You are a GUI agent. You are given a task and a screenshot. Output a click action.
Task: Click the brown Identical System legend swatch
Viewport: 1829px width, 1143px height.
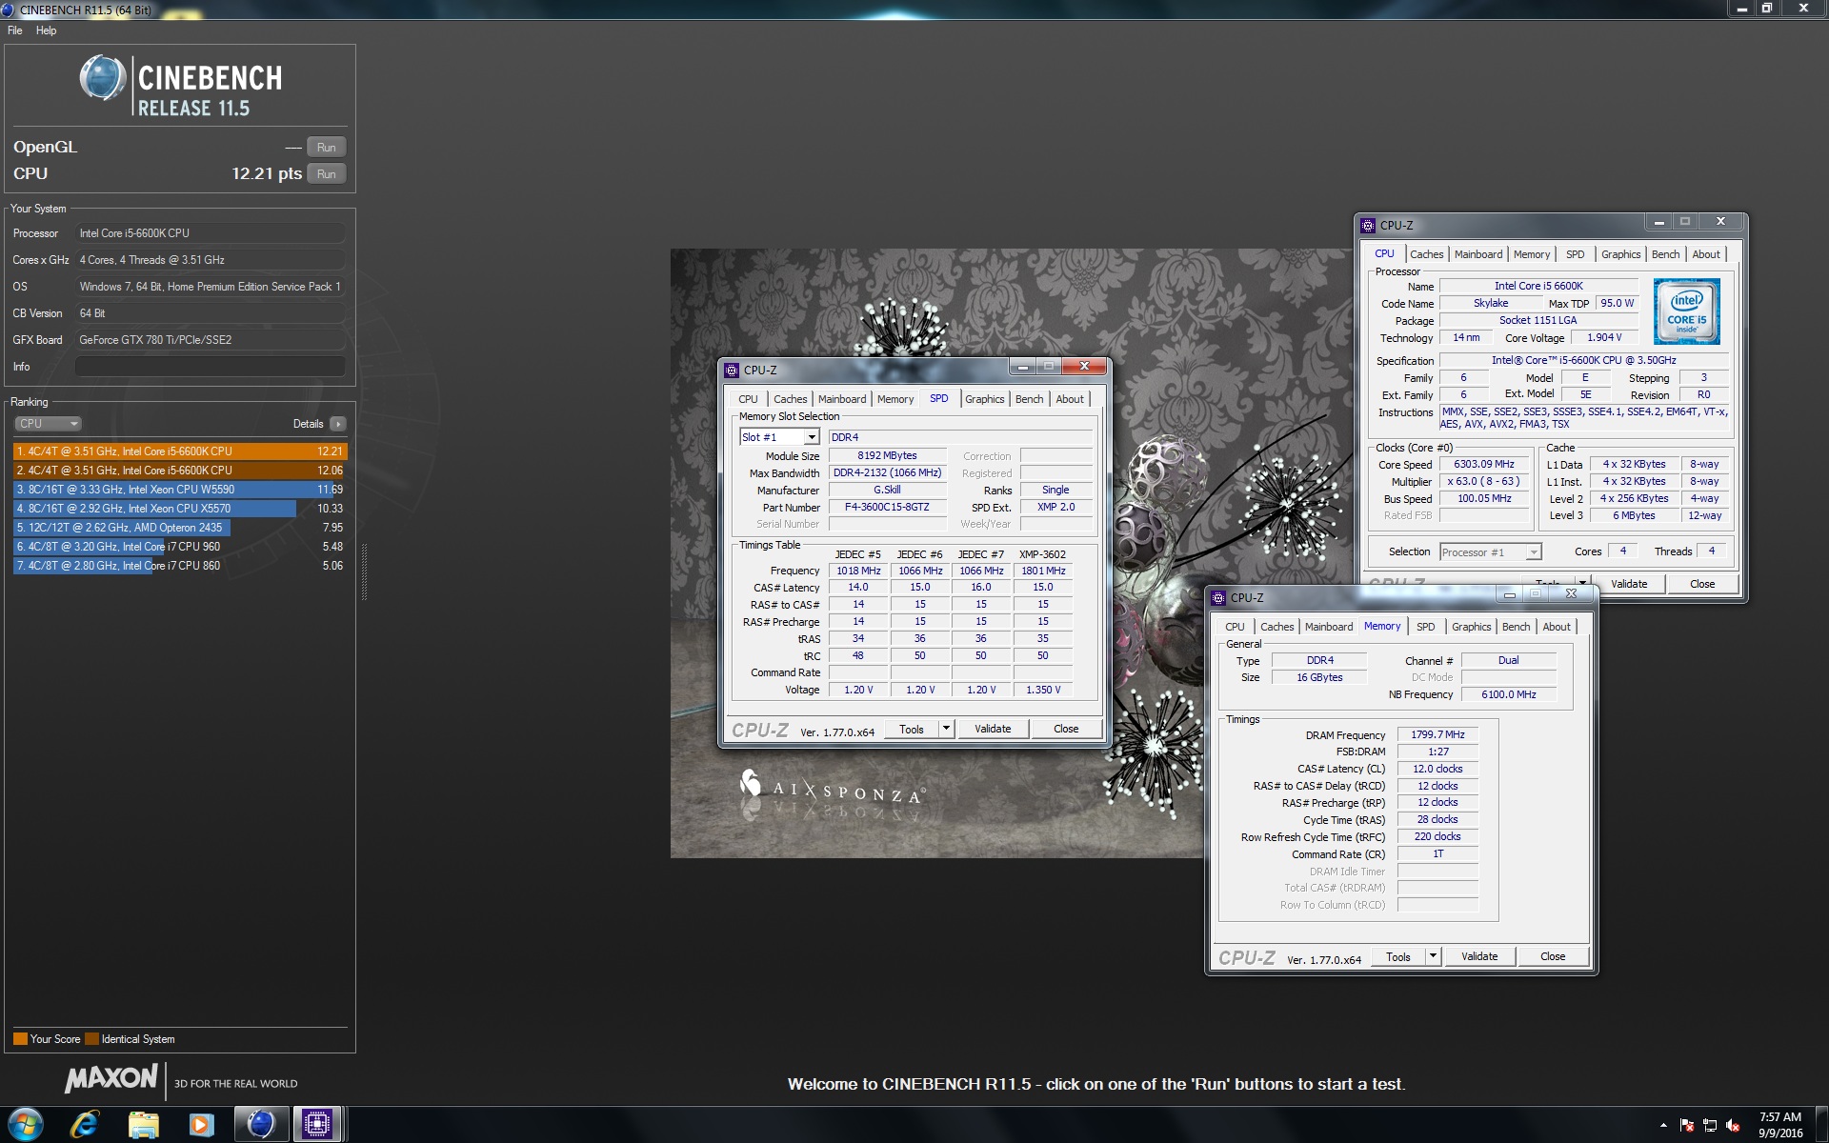pyautogui.click(x=91, y=1039)
